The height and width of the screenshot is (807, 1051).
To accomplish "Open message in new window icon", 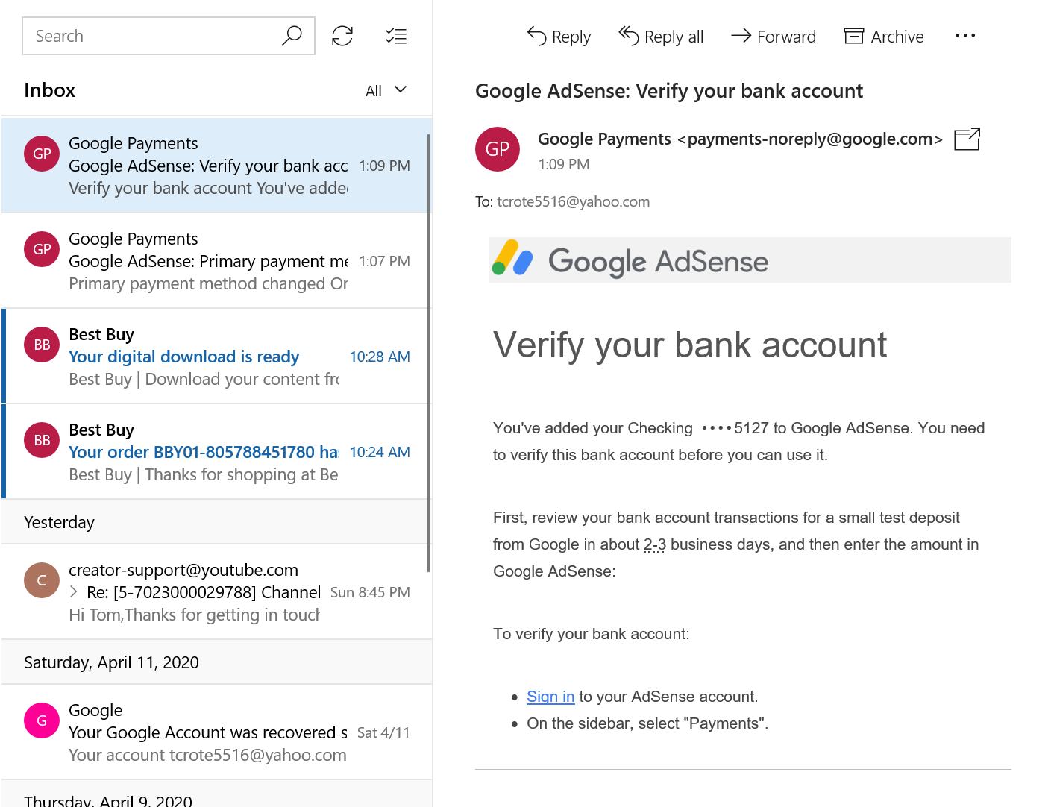I will 967,139.
